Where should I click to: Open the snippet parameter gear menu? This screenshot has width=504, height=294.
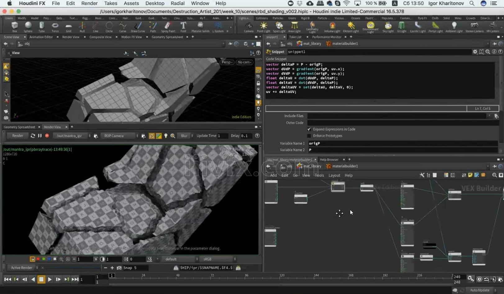coord(475,52)
